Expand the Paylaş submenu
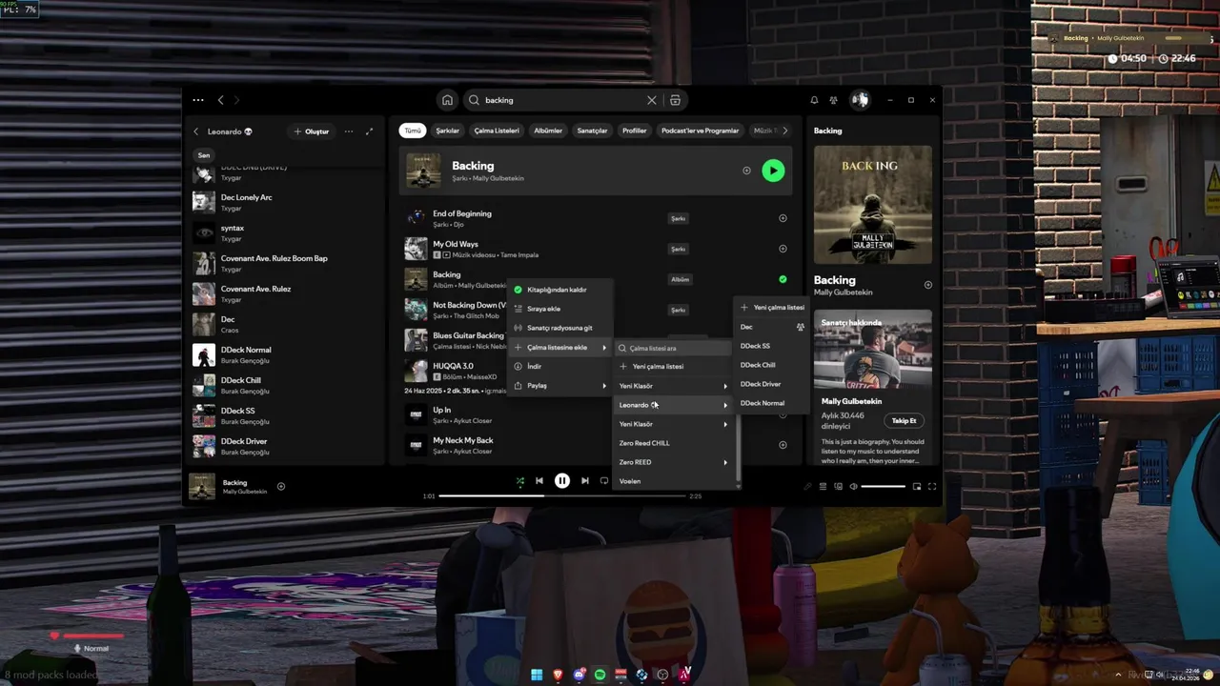 click(559, 386)
